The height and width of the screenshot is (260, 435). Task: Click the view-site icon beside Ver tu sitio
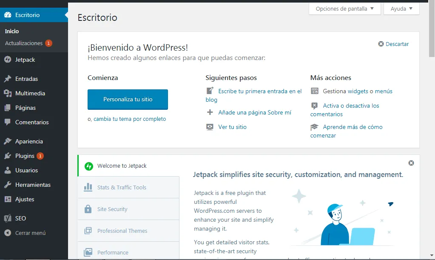[210, 127]
